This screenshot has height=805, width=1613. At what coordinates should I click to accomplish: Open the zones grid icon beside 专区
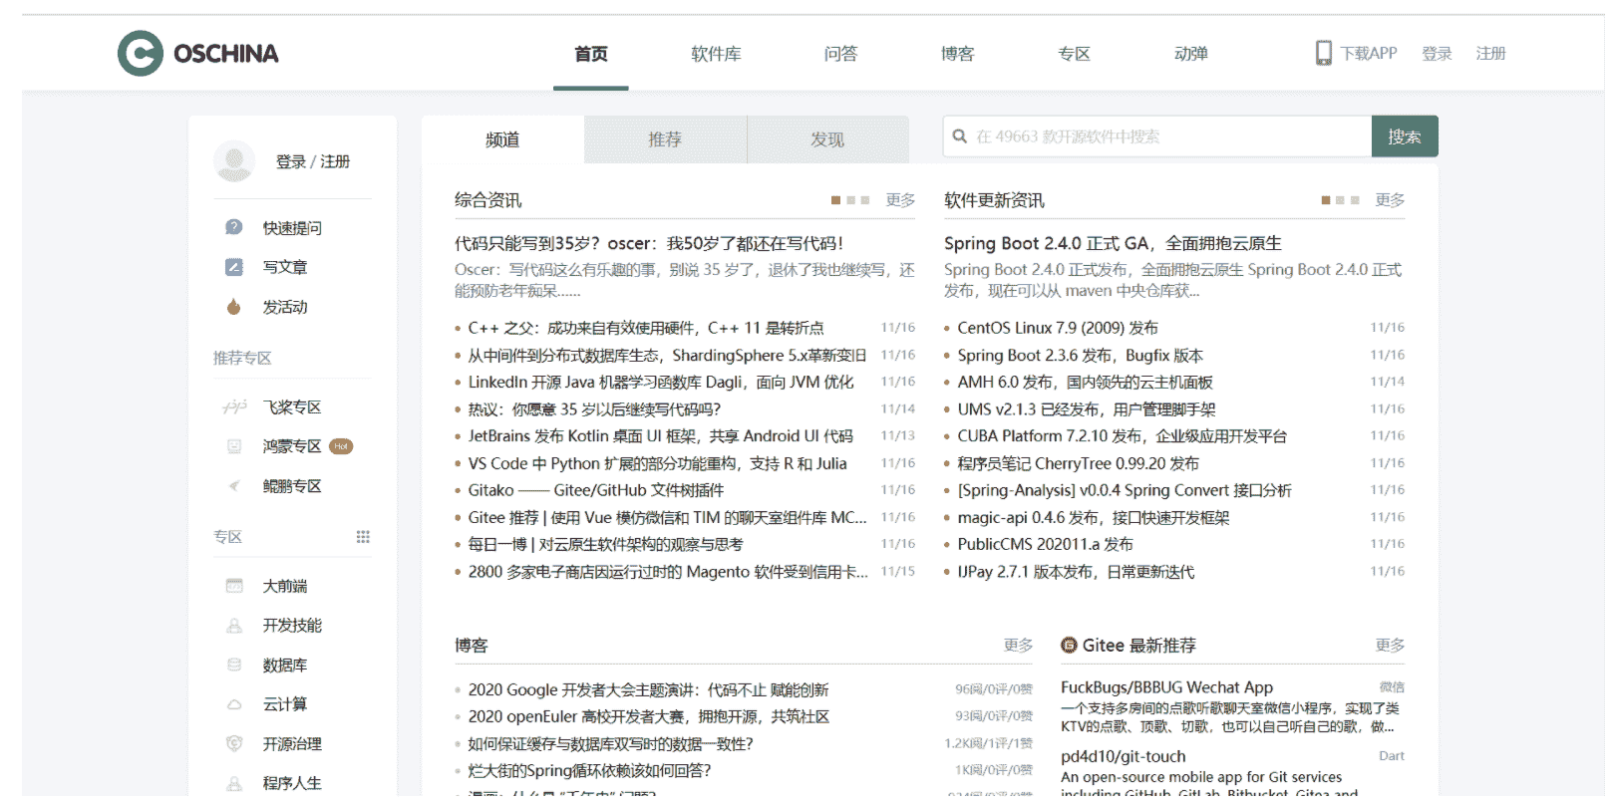(363, 537)
